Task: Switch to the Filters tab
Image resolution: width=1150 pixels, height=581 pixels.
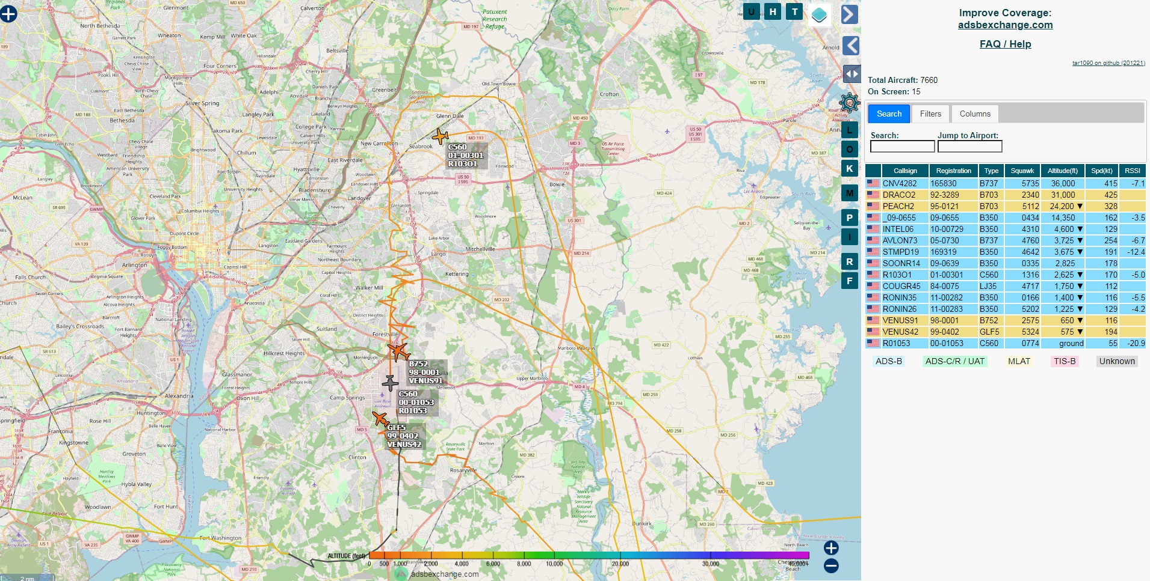Action: pyautogui.click(x=930, y=114)
